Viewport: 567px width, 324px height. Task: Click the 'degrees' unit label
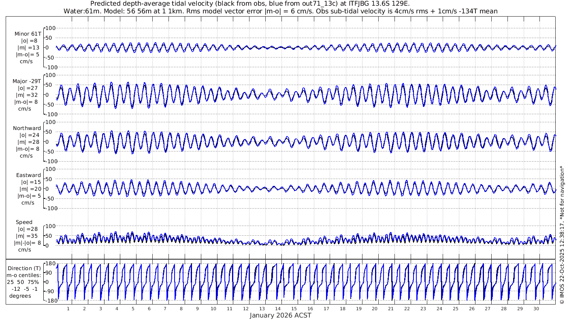tap(20, 296)
